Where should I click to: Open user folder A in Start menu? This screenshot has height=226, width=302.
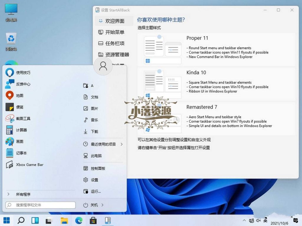88,86
